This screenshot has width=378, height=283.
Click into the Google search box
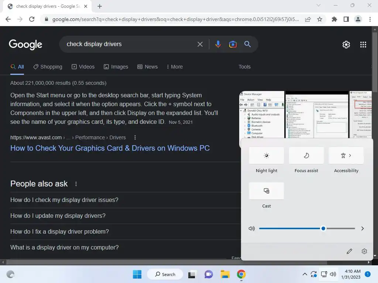tap(130, 44)
